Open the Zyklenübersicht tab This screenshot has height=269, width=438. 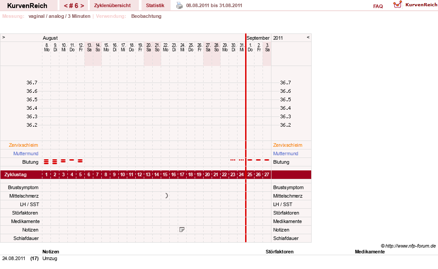(113, 5)
